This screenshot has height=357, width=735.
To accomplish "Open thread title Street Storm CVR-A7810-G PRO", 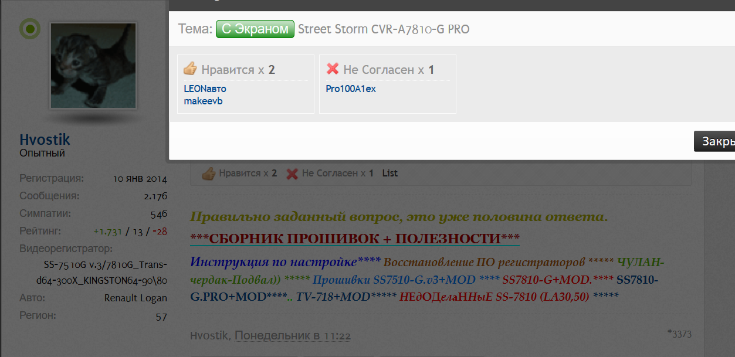I will pyautogui.click(x=384, y=29).
